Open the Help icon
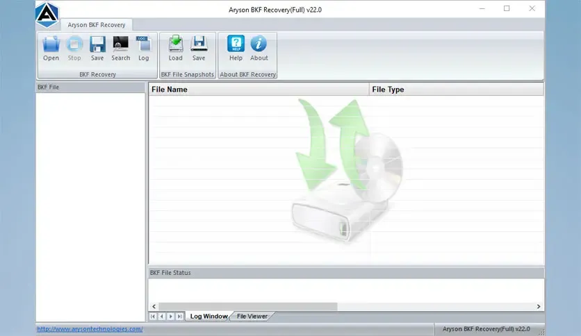The height and width of the screenshot is (336, 581). point(236,49)
